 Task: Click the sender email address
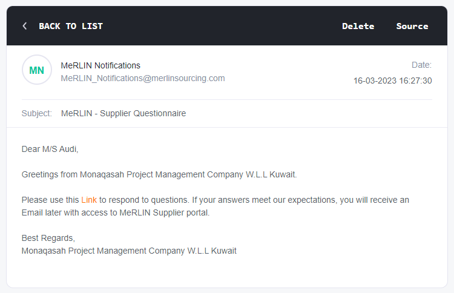(143, 78)
